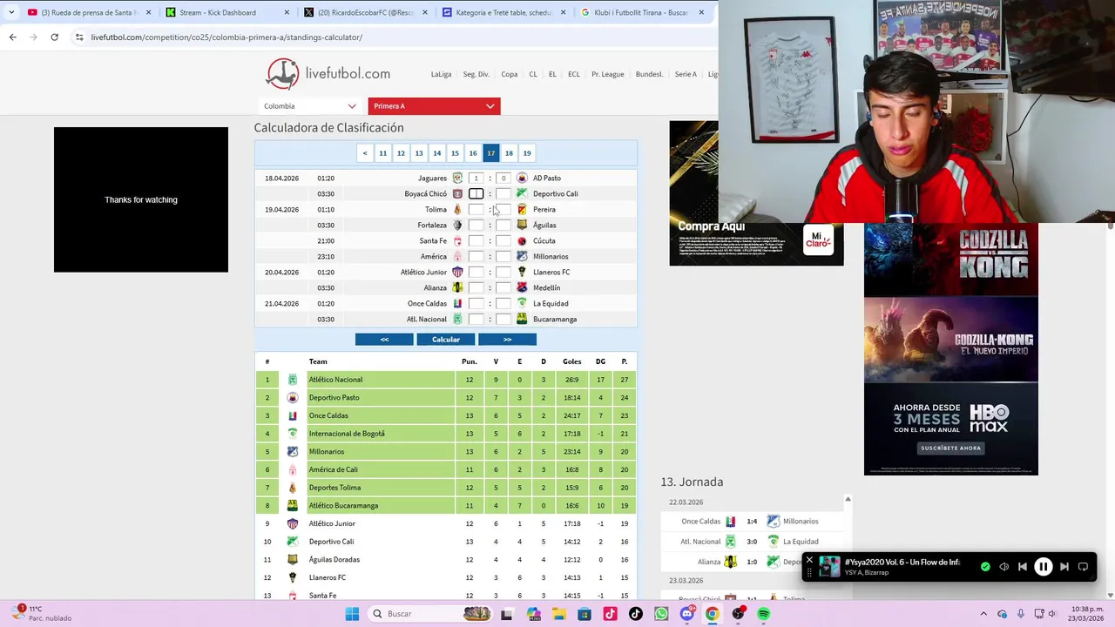Open Task View from taskbar
Viewport: 1115px width, 627px height.
click(x=506, y=614)
